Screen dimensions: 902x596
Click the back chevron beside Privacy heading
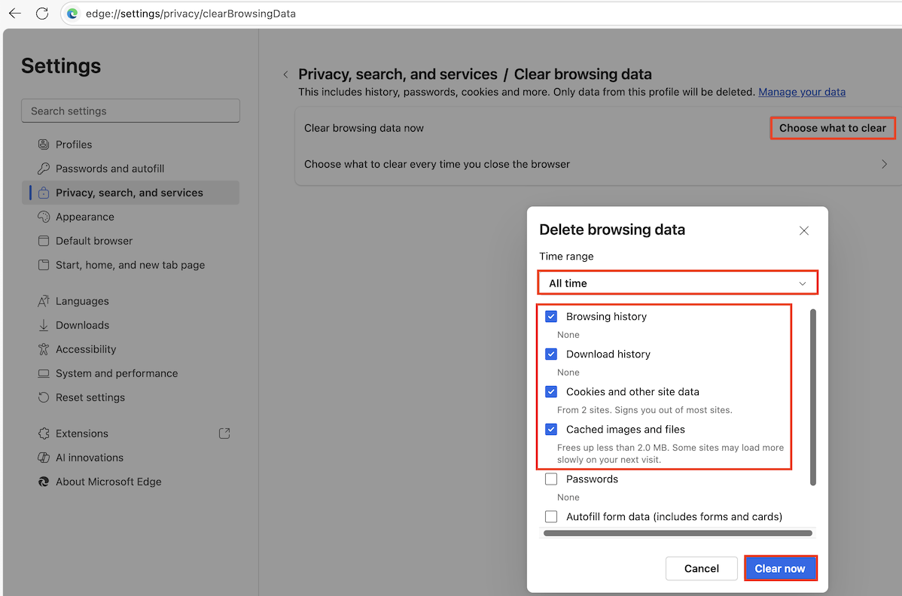pos(285,74)
